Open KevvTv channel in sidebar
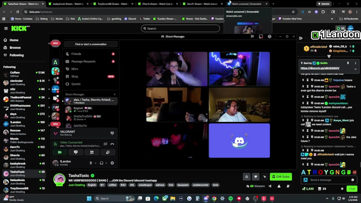 click(x=24, y=149)
